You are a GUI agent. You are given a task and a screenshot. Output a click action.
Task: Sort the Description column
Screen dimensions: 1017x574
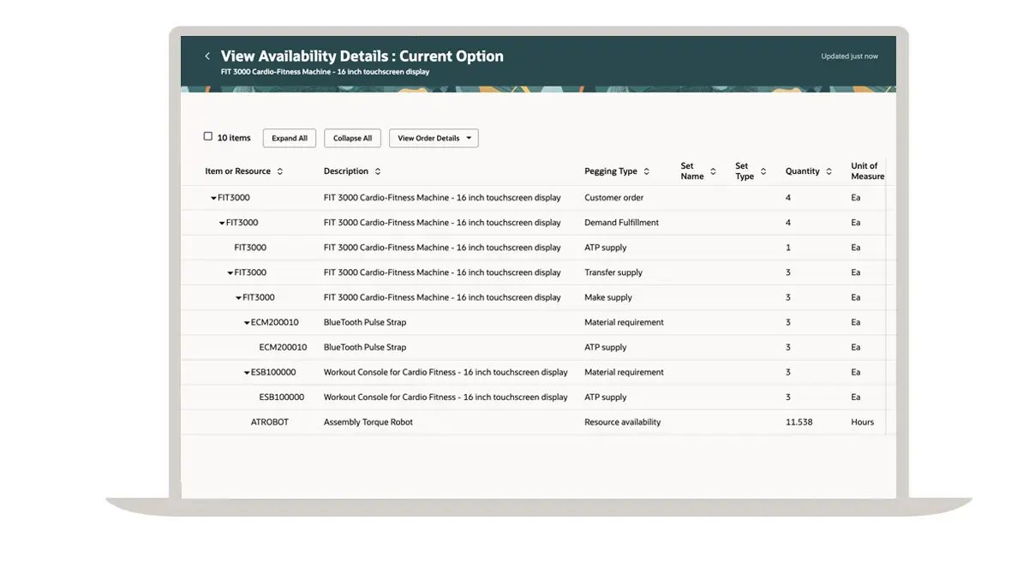(x=378, y=171)
